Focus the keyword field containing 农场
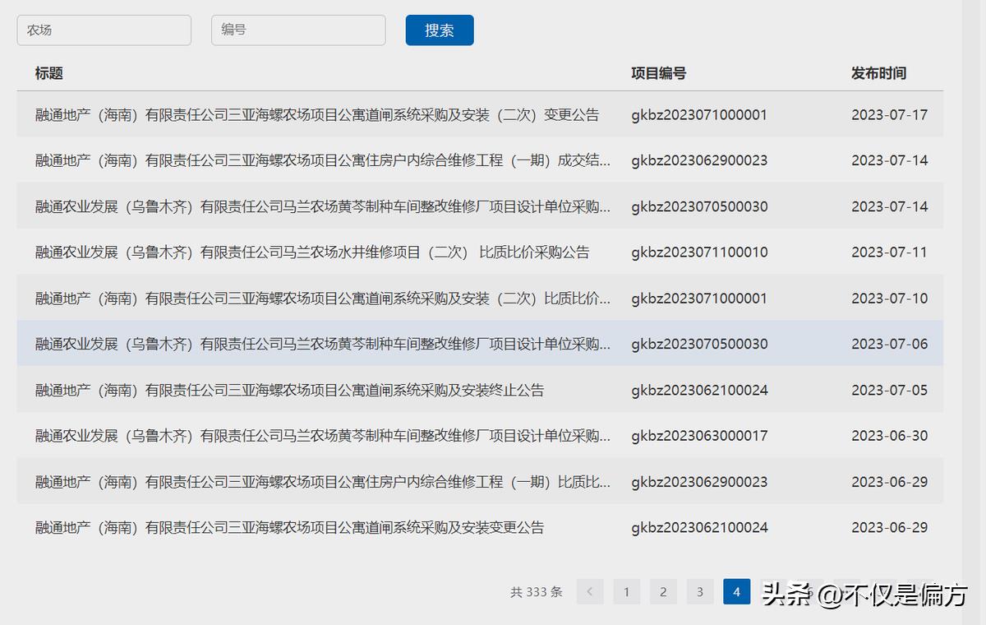The height and width of the screenshot is (625, 986). coord(104,30)
